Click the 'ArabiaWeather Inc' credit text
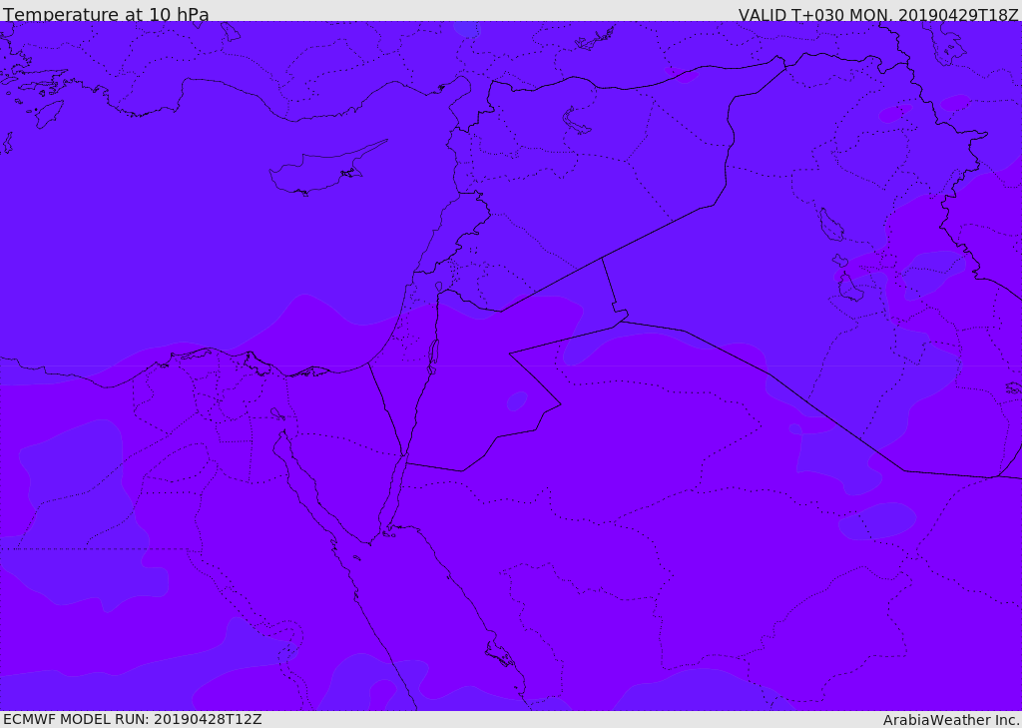Image resolution: width=1022 pixels, height=728 pixels. point(951,720)
